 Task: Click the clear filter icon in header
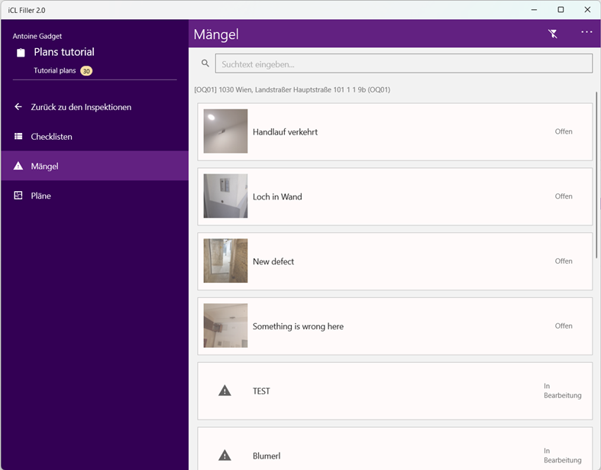552,34
